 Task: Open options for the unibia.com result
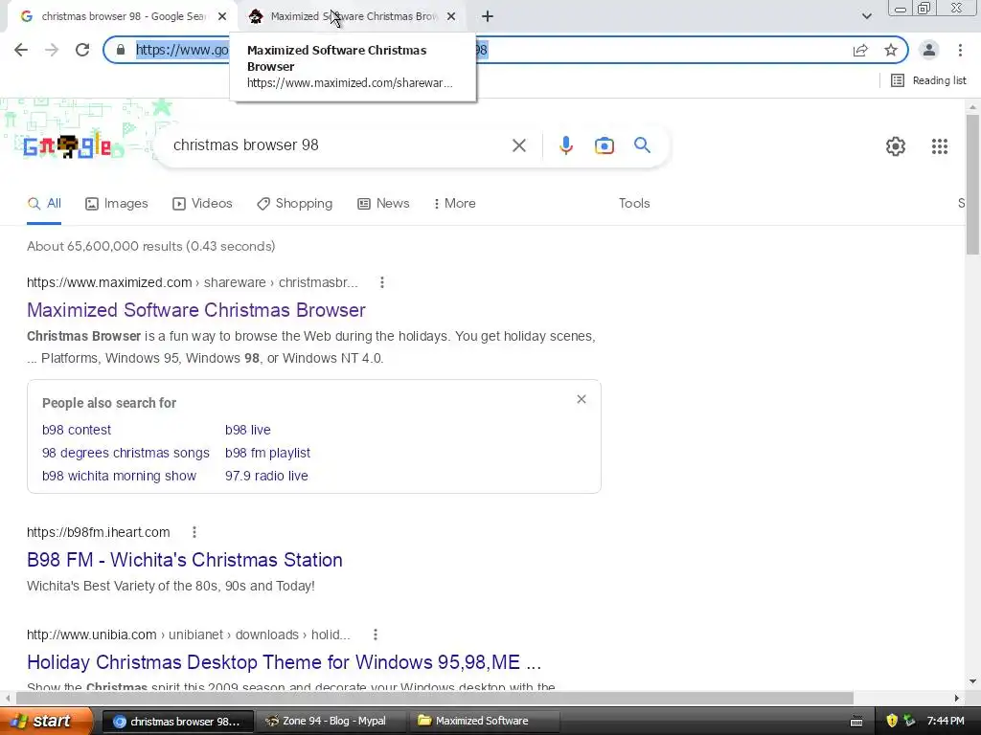click(x=375, y=635)
